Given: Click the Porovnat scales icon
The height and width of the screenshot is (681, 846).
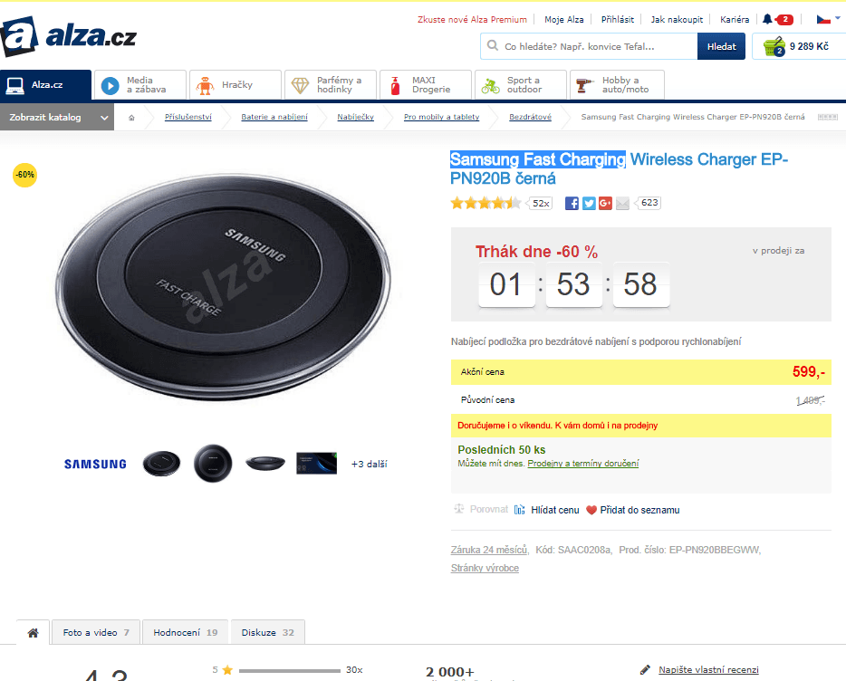Looking at the screenshot, I should click(x=459, y=509).
